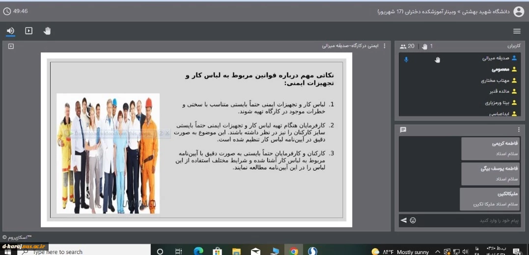Click the yellow user icon beside معصومی

tap(514, 70)
